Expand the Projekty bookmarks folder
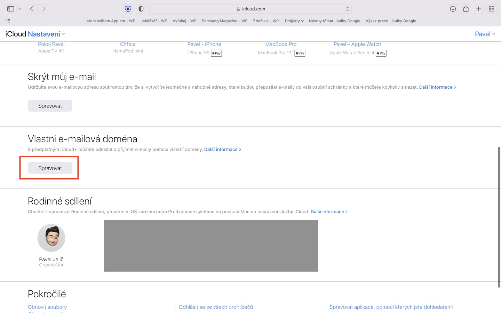 (294, 21)
